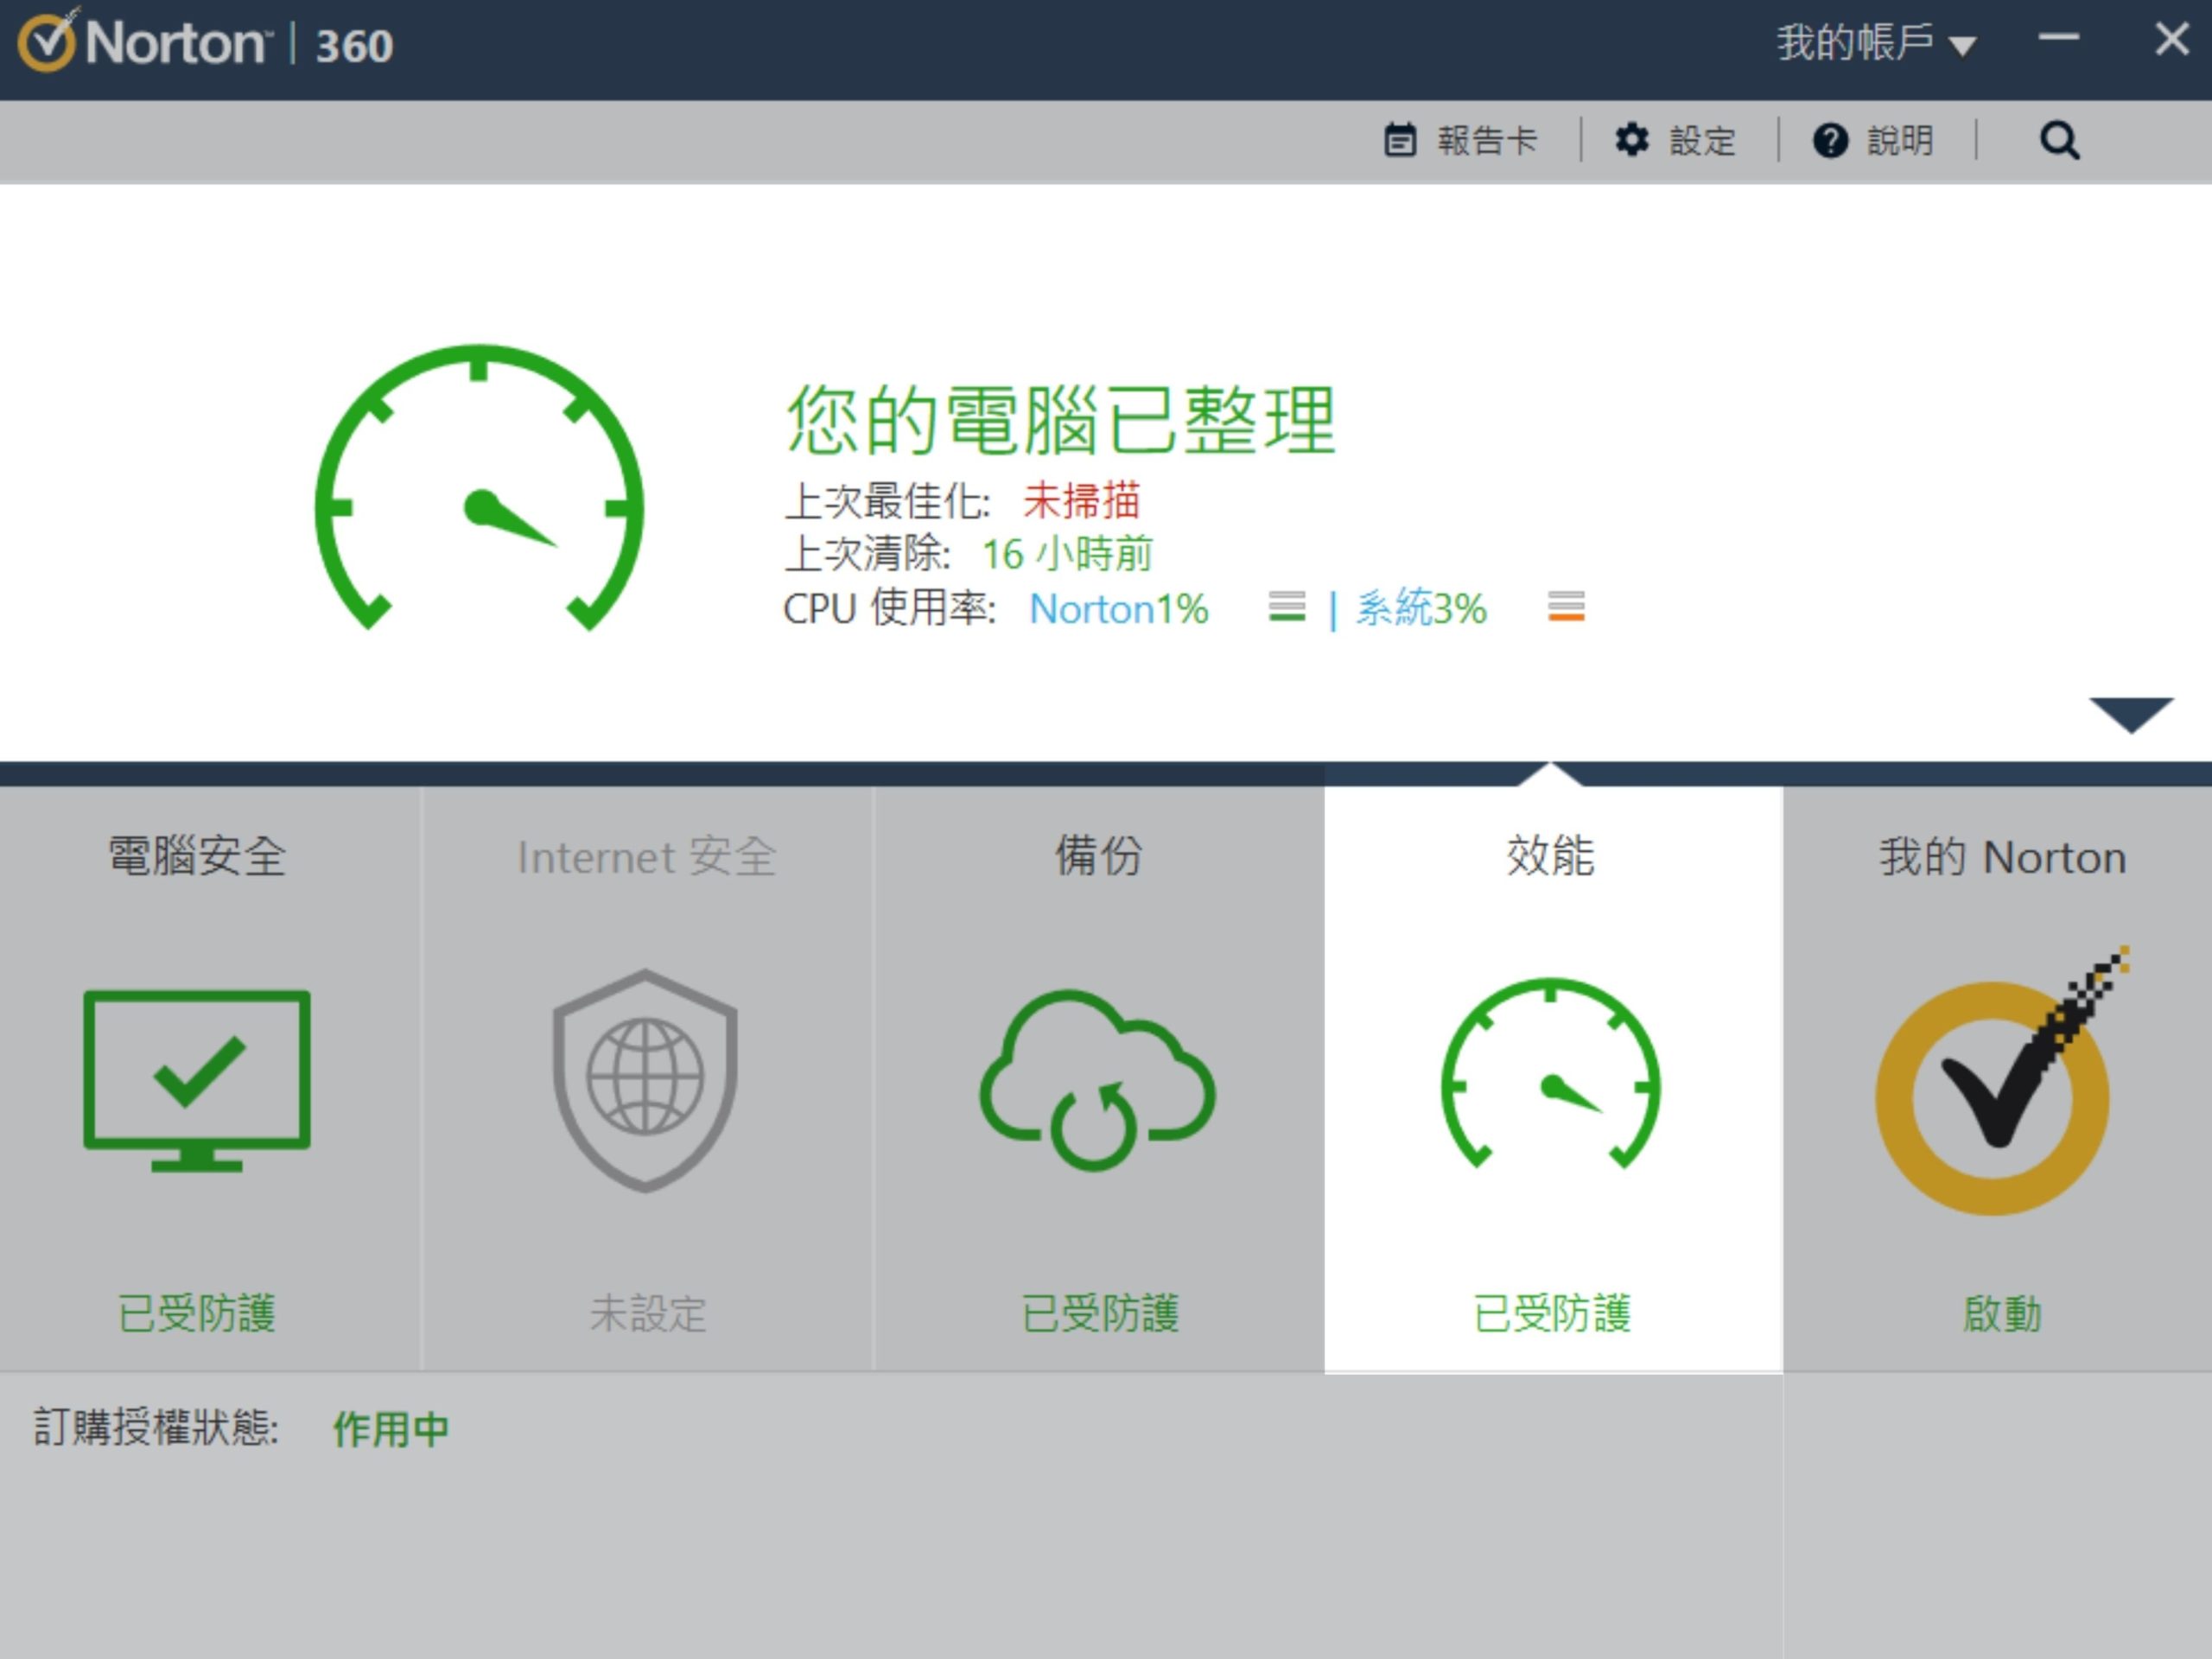Click the large green speedometer gauge

pos(479,488)
